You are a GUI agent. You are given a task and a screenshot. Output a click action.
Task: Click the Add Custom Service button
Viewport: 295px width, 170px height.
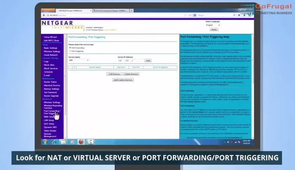123,80
